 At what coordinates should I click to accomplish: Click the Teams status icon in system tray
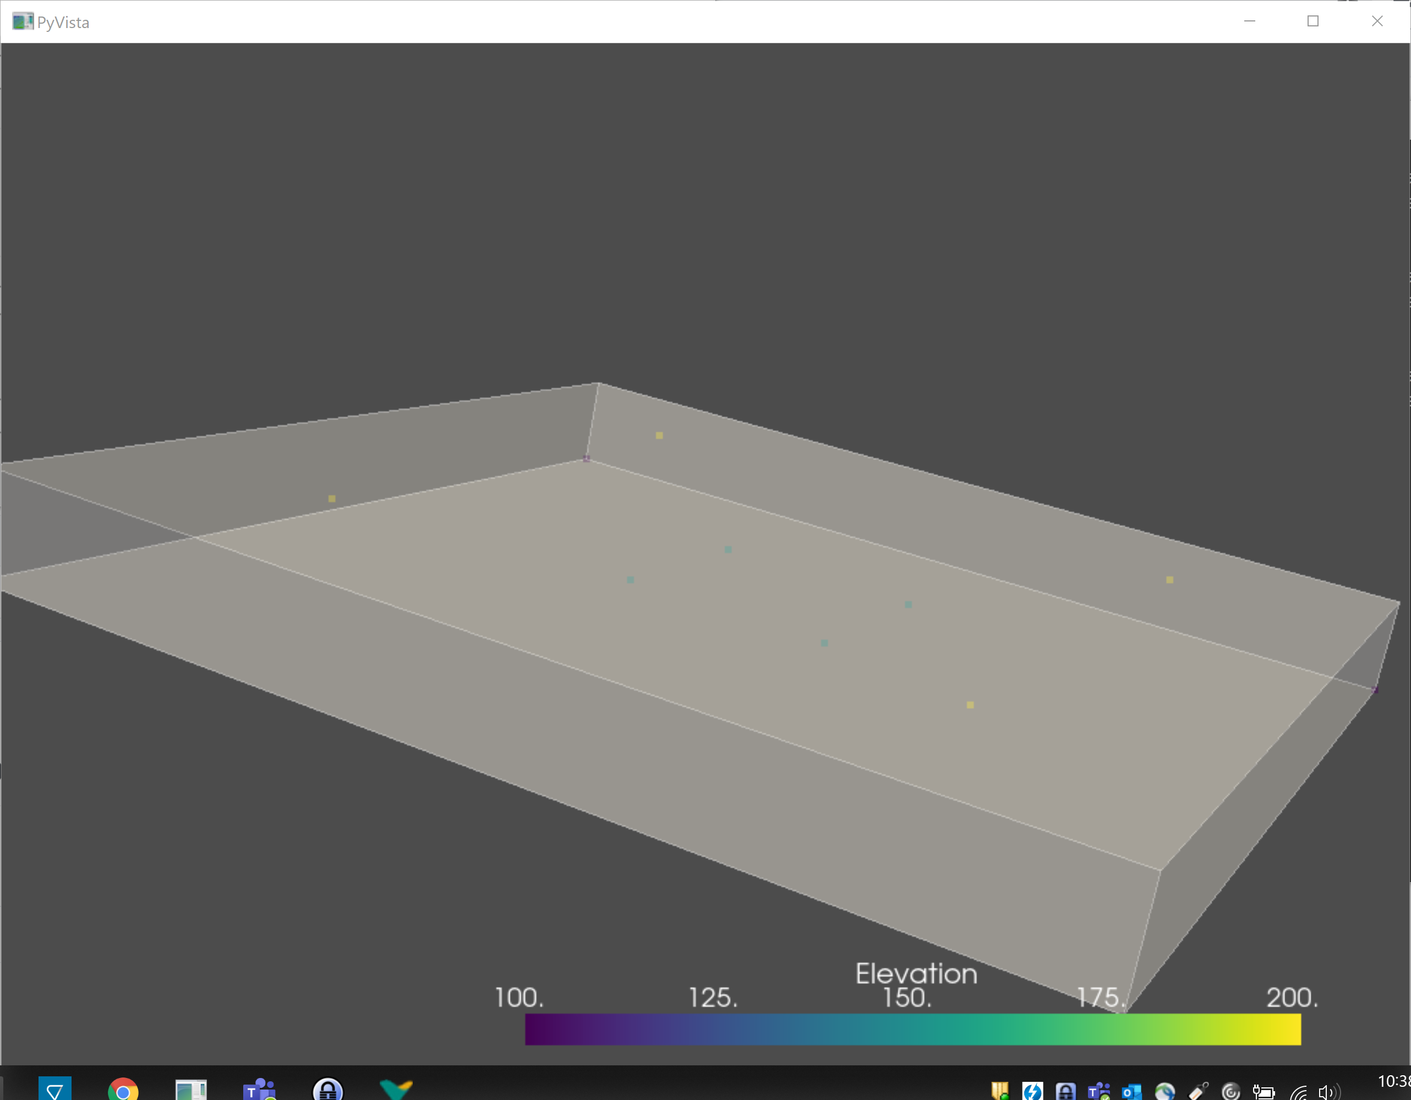(1098, 1092)
